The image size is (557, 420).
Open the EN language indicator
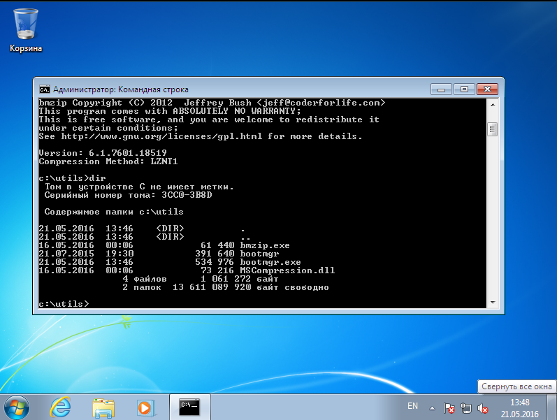pyautogui.click(x=412, y=406)
